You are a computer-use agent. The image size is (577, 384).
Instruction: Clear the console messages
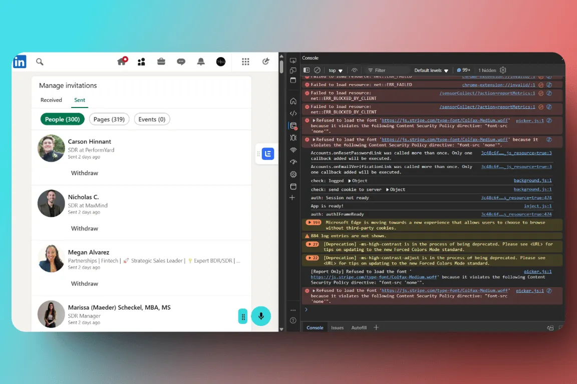coord(317,70)
